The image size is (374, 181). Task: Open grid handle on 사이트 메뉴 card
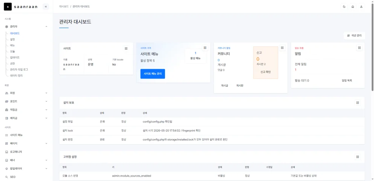coord(205,48)
